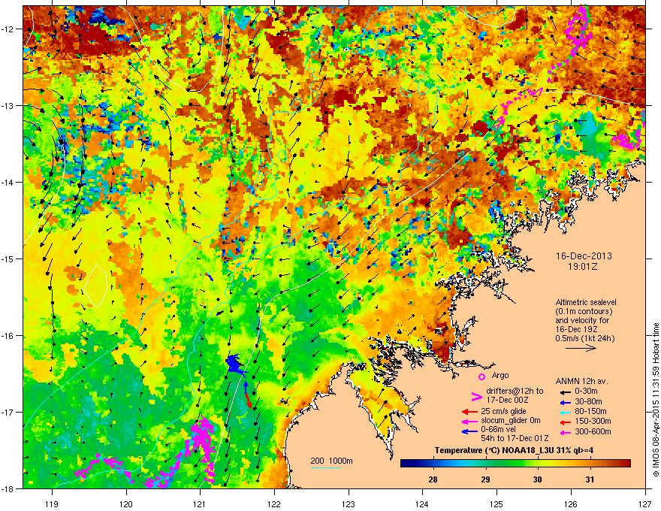Click the blue arrow beside ANMN '30-80m'
Screen dimensions: 661x511
click(565, 402)
